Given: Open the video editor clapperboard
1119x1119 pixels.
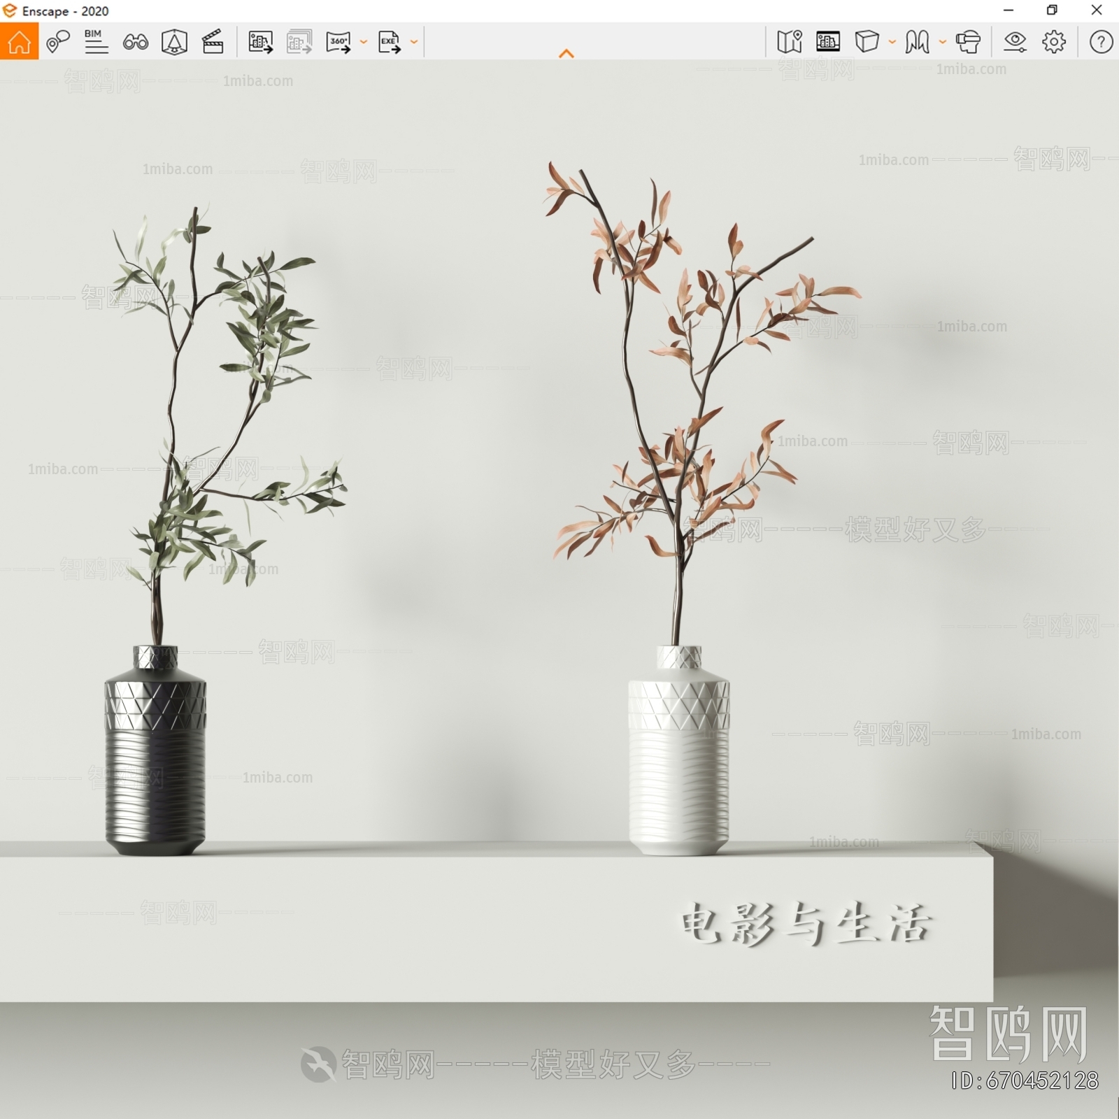Looking at the screenshot, I should [x=213, y=42].
